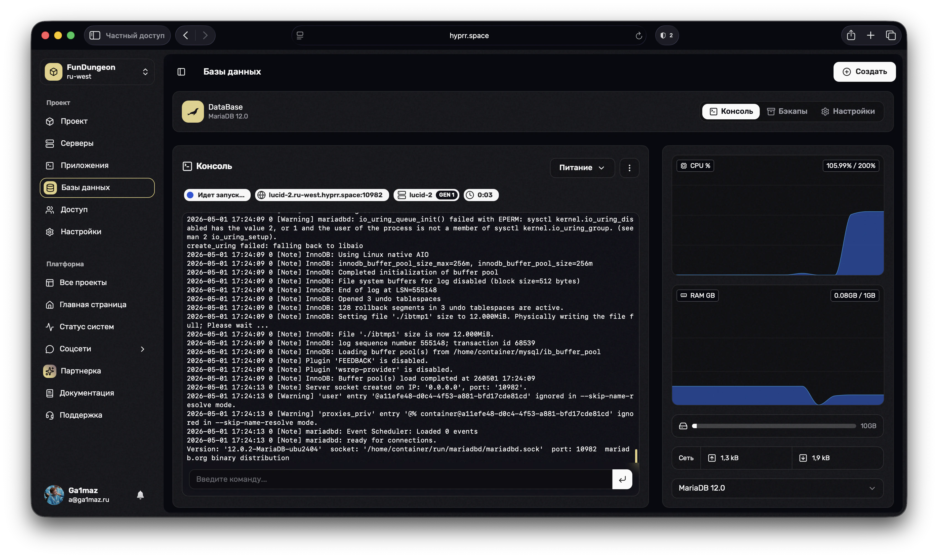Reload the hyprr.space page
The height and width of the screenshot is (558, 938).
pyautogui.click(x=639, y=35)
